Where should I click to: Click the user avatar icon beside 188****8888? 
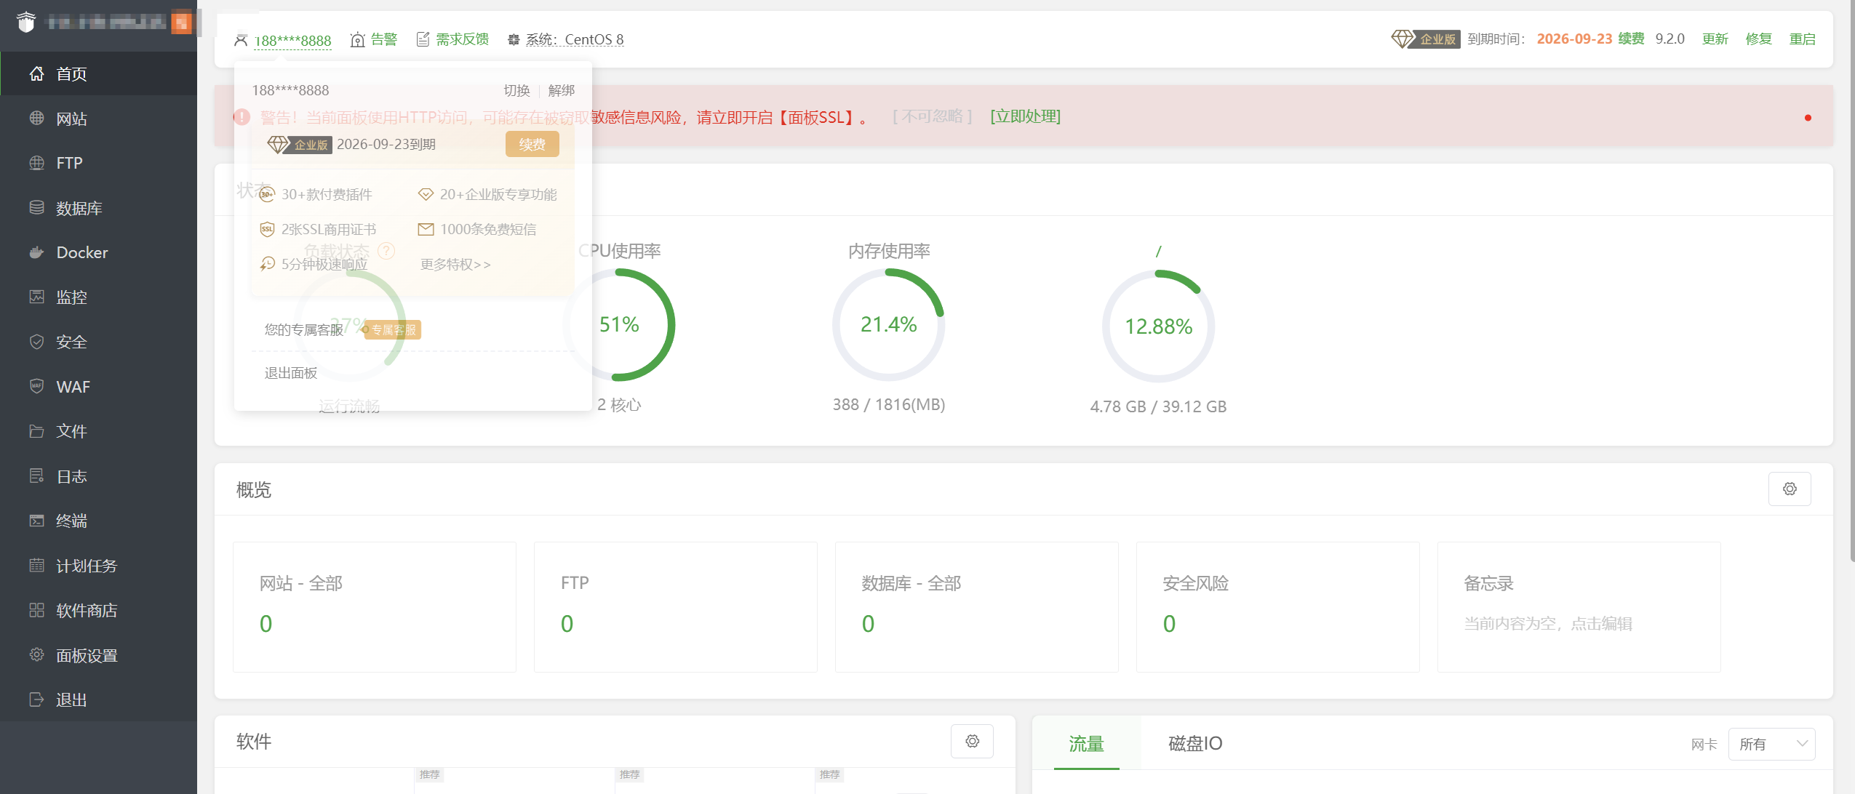click(x=241, y=39)
